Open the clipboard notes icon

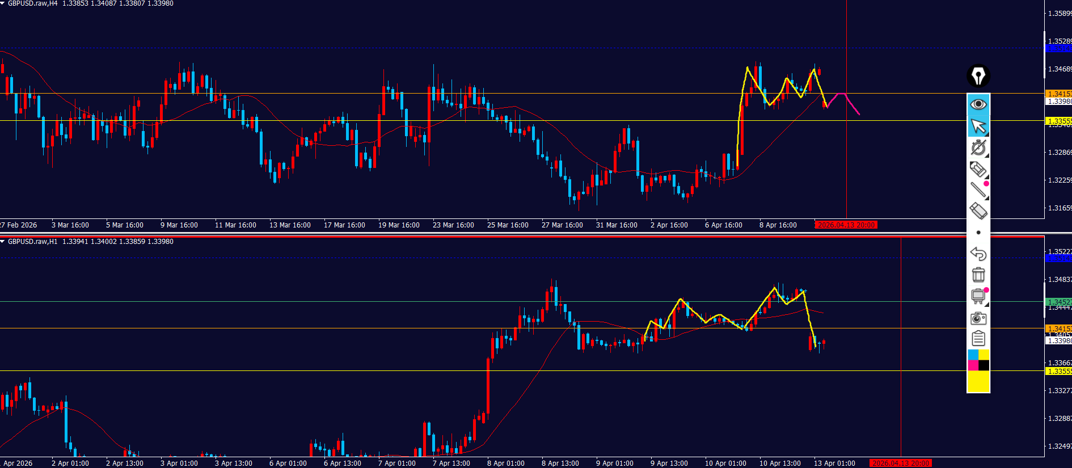coord(978,339)
